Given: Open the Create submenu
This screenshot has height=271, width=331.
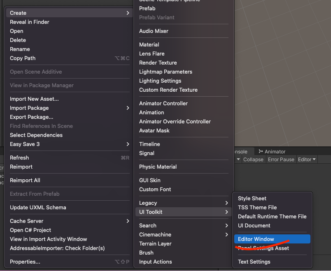Looking at the screenshot, I should coord(69,13).
